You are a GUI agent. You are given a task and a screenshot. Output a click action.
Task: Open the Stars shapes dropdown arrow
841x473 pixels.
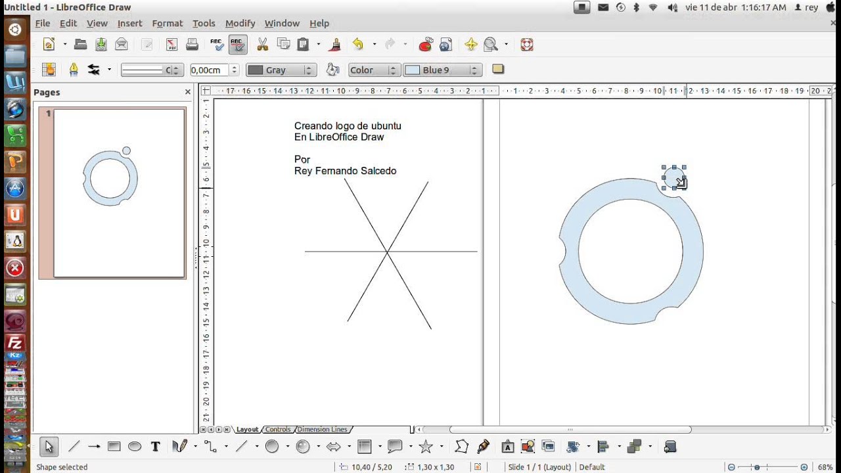tap(441, 447)
